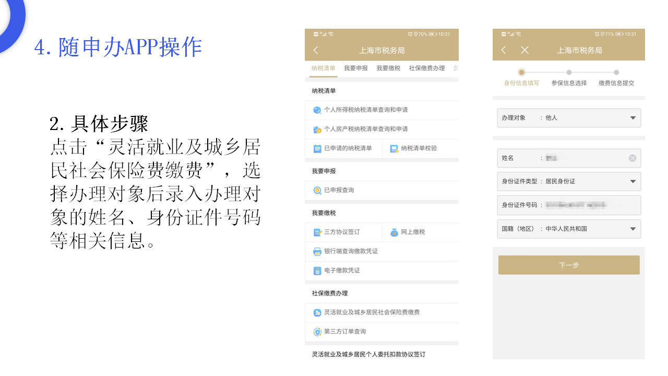
Task: Tap 我要申报 section heading
Action: pos(324,171)
